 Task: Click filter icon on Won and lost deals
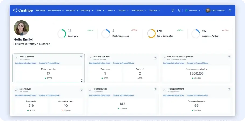pos(155,58)
